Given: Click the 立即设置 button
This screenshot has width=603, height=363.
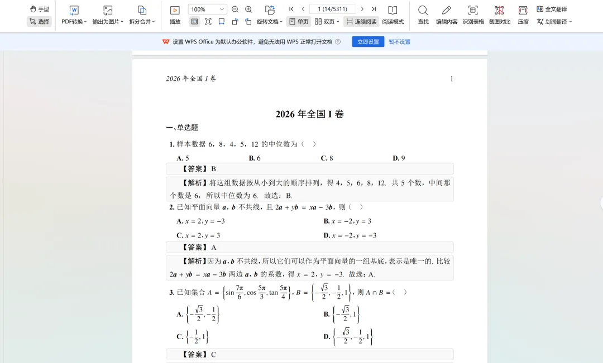Looking at the screenshot, I should [368, 42].
